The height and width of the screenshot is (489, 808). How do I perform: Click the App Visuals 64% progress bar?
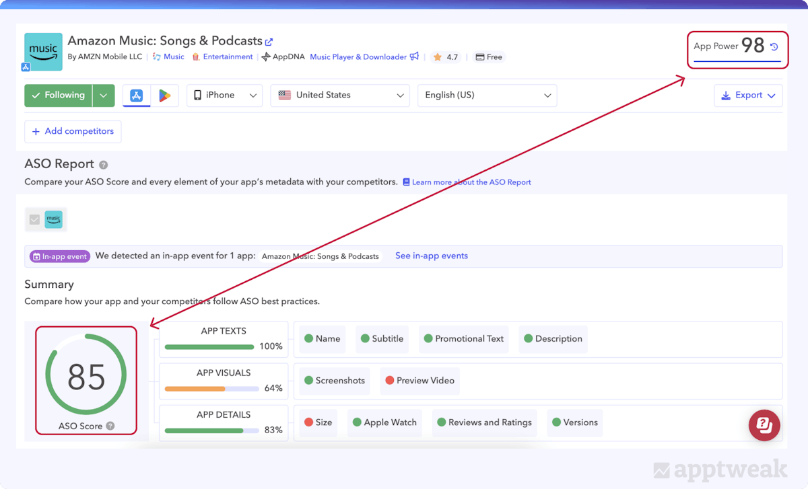coord(211,389)
